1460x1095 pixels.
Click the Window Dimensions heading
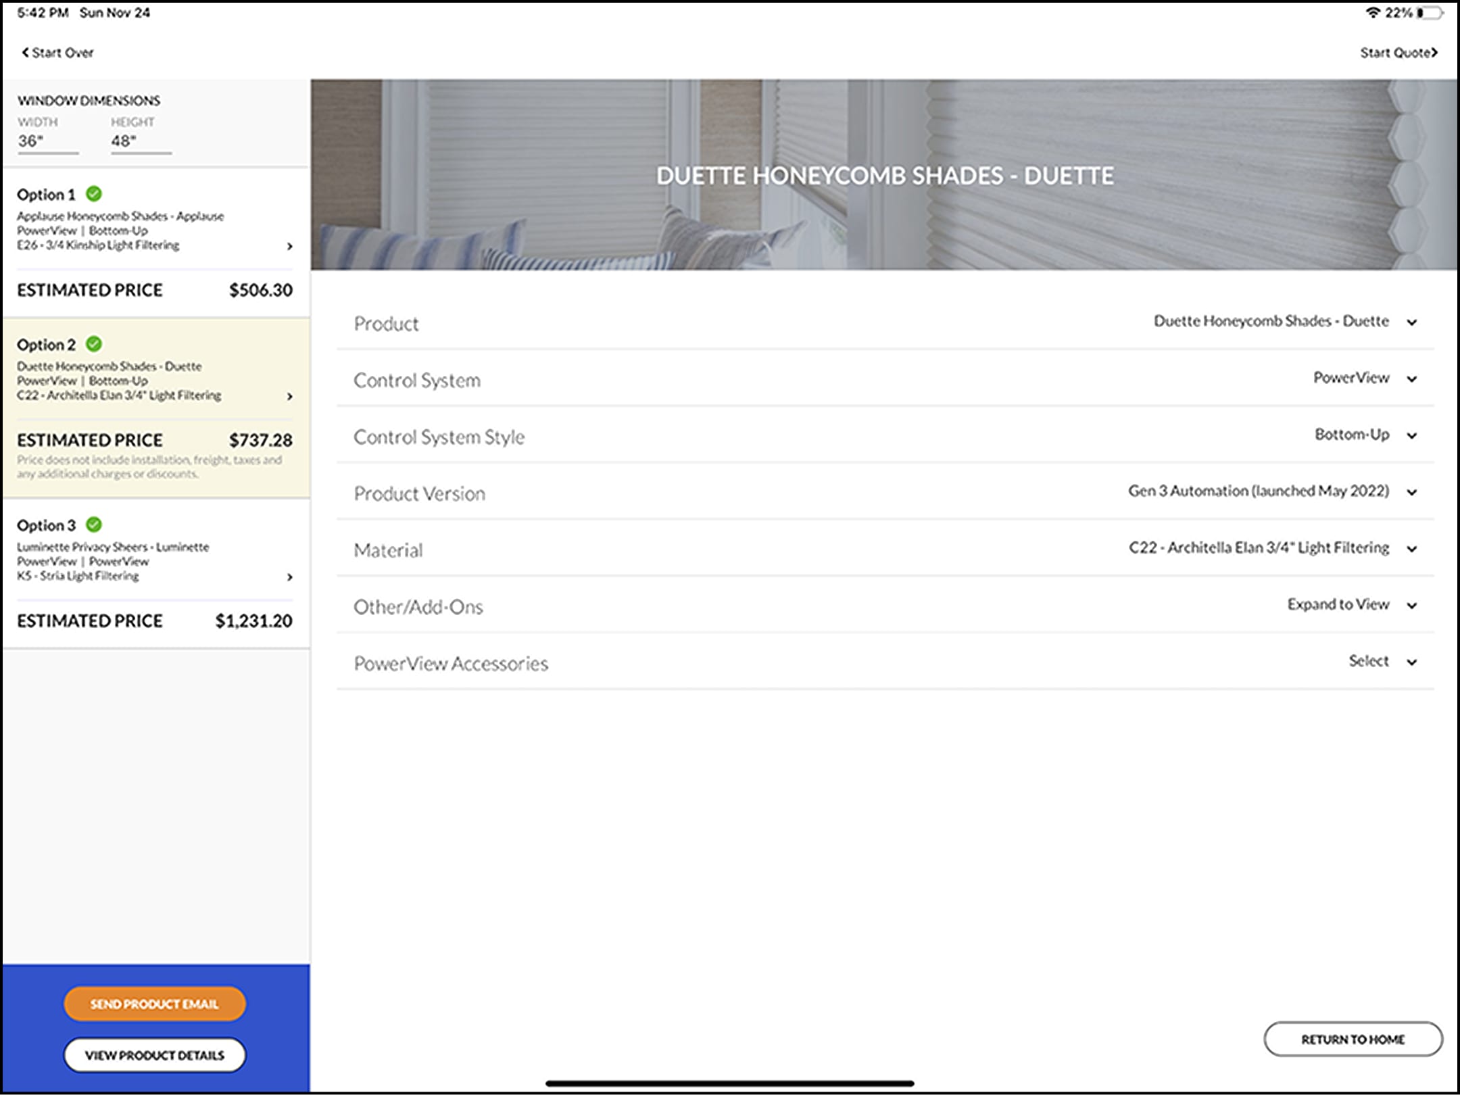(x=89, y=101)
